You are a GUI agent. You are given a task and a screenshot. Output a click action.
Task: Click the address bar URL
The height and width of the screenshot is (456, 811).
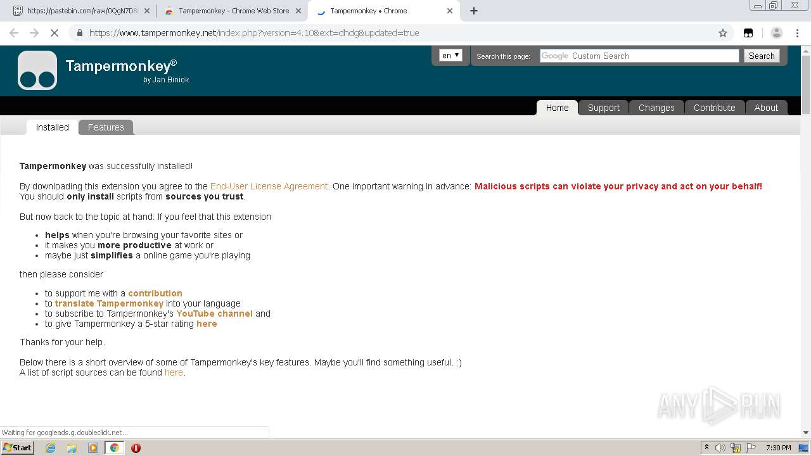point(254,33)
